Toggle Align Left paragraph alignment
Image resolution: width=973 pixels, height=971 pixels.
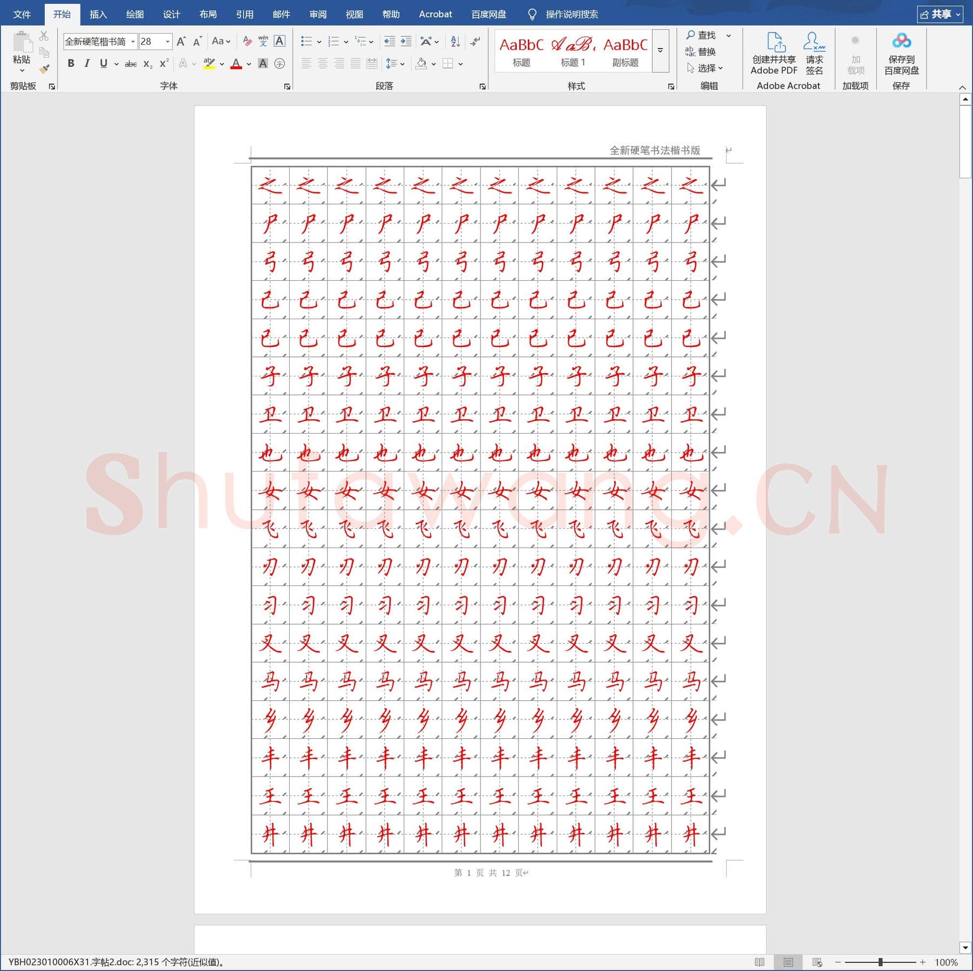pyautogui.click(x=306, y=64)
